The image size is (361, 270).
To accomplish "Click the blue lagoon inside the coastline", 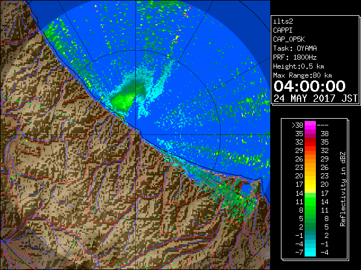I will 246,190.
